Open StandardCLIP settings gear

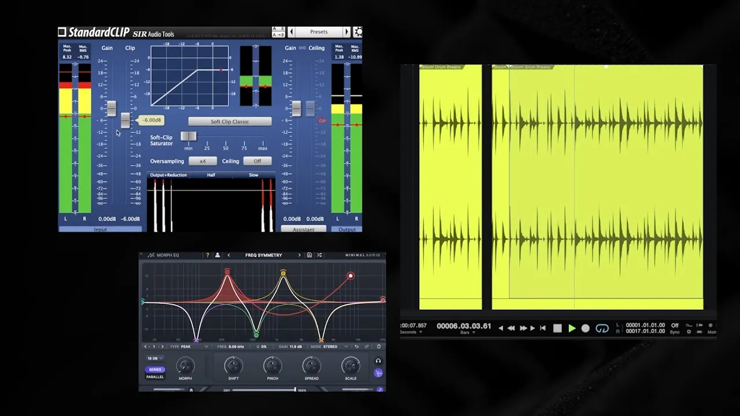click(357, 32)
